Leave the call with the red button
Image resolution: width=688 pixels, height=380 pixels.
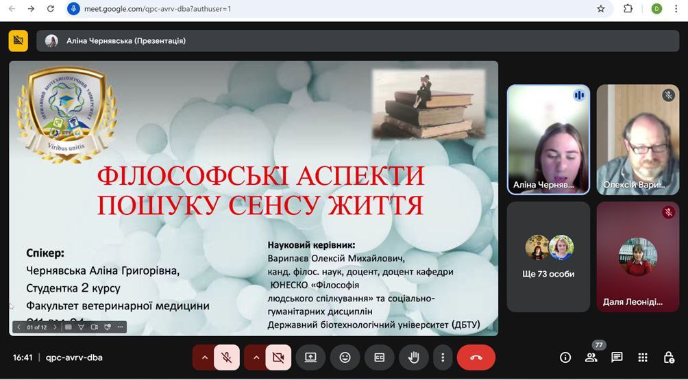point(476,357)
